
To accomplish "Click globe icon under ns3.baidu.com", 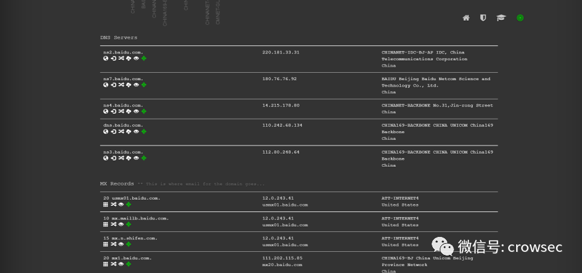I will [106, 158].
